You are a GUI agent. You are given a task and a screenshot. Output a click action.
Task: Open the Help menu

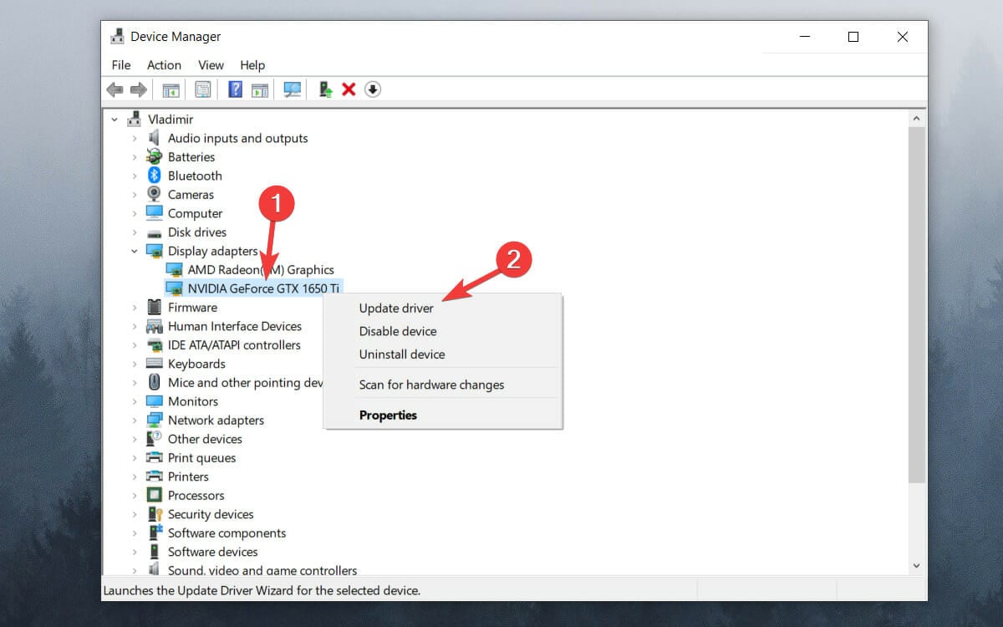pos(252,64)
